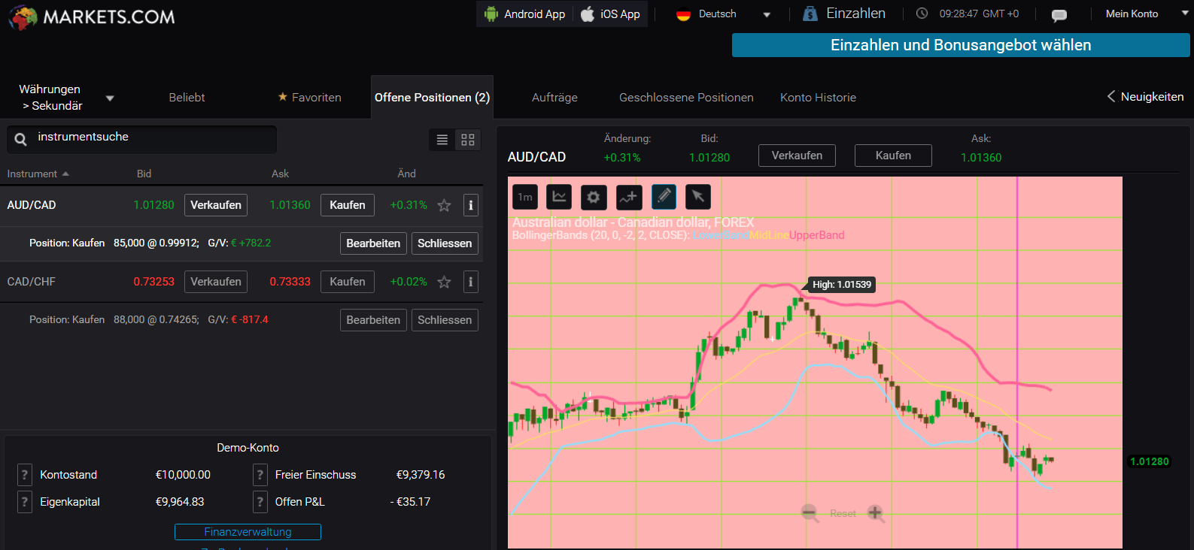The width and height of the screenshot is (1194, 550).
Task: Open the Geschlossene Positionen tab
Action: point(686,98)
